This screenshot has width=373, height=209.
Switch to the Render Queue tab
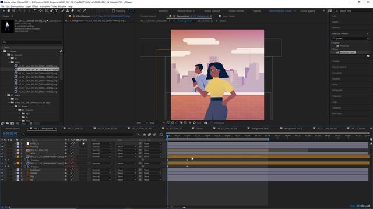coord(13,128)
